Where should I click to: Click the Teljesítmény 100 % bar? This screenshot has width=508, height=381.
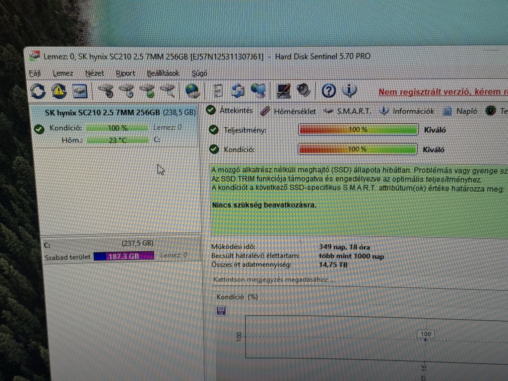(358, 129)
